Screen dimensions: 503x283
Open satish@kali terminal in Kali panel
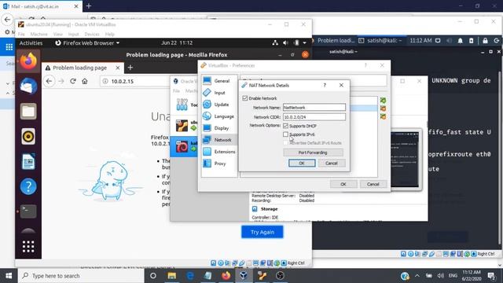click(380, 41)
